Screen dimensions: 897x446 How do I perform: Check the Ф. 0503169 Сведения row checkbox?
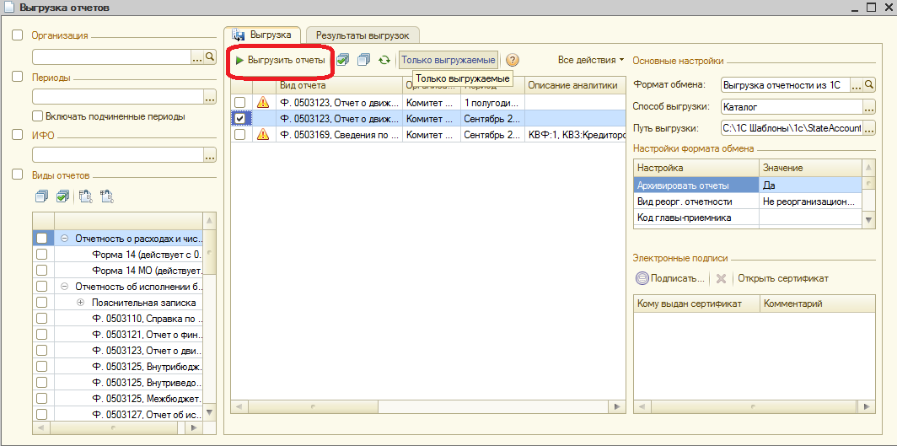click(241, 134)
